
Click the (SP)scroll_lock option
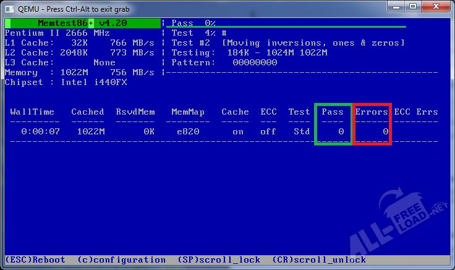[x=219, y=260]
